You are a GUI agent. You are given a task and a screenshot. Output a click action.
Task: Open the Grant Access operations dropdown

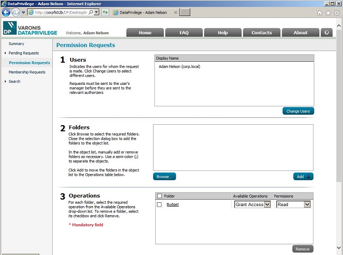pyautogui.click(x=253, y=204)
